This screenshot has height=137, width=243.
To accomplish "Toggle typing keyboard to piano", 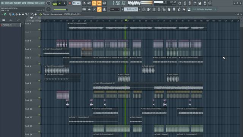I will pos(84,10).
